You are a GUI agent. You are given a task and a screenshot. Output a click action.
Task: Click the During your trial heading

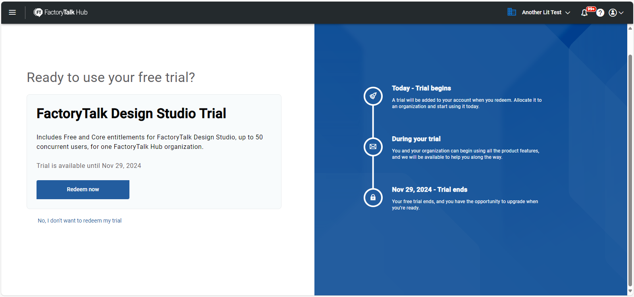tap(416, 139)
